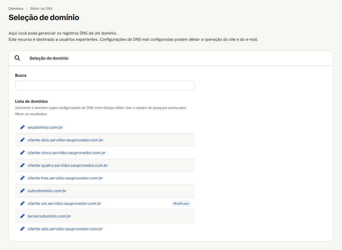Open the cliente-quatro.servidor.seuprovedor.com.br link

68,165
